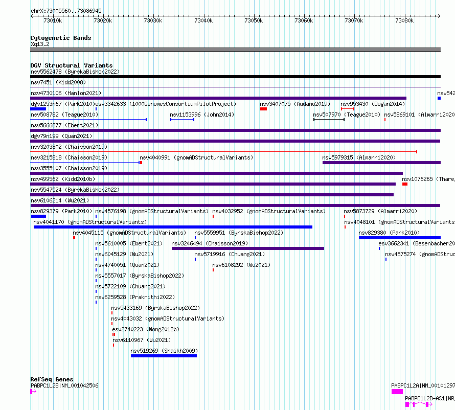Viewport: 455px width, 410px height.
Task: Open nsv4040991 (gnomADStructuralVariants) label
Action: (196, 157)
